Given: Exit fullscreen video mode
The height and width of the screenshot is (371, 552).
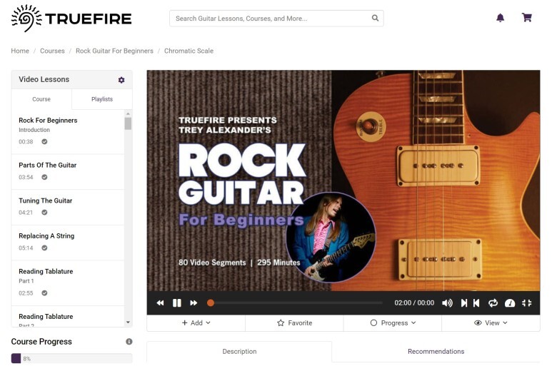Looking at the screenshot, I should 527,303.
